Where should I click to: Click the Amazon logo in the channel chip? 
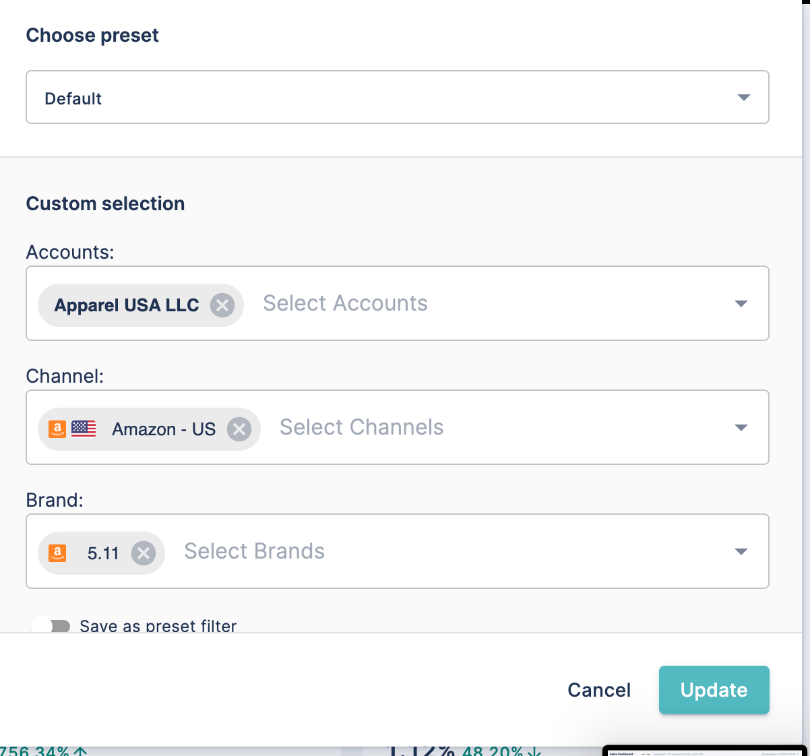click(x=57, y=429)
